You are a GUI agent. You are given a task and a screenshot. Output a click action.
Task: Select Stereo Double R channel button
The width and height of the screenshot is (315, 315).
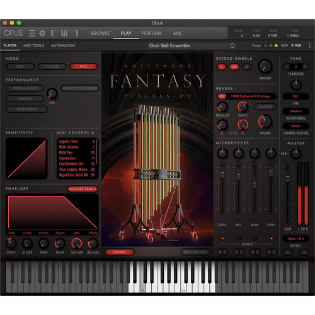click(x=247, y=67)
